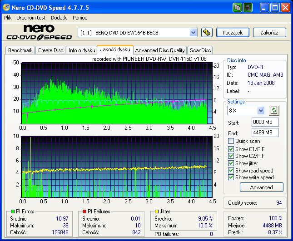Open the Plik menu

point(8,18)
